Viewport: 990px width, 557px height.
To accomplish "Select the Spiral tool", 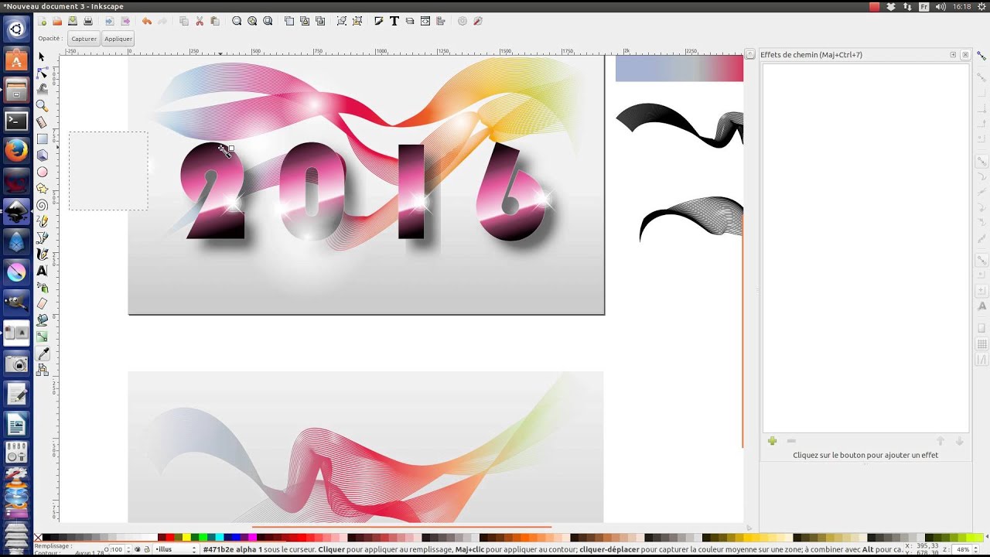I will pyautogui.click(x=42, y=205).
